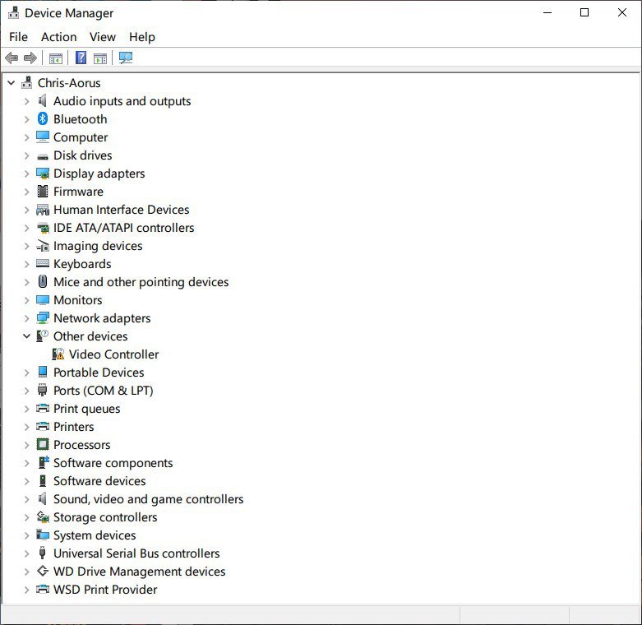Viewport: 642px width, 625px height.
Task: Select the Human Interface Devices entry
Action: tap(121, 210)
